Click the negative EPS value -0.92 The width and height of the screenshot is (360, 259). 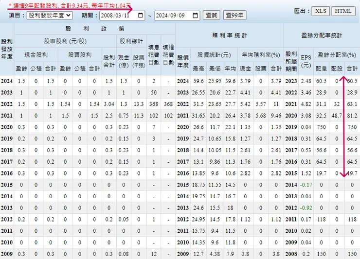[306, 208]
